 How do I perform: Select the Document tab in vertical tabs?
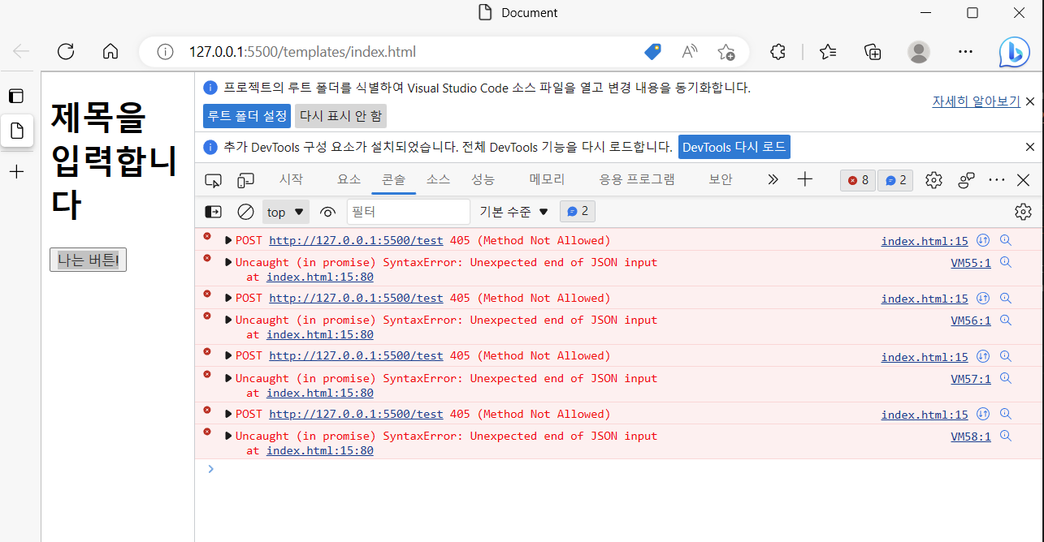click(16, 130)
